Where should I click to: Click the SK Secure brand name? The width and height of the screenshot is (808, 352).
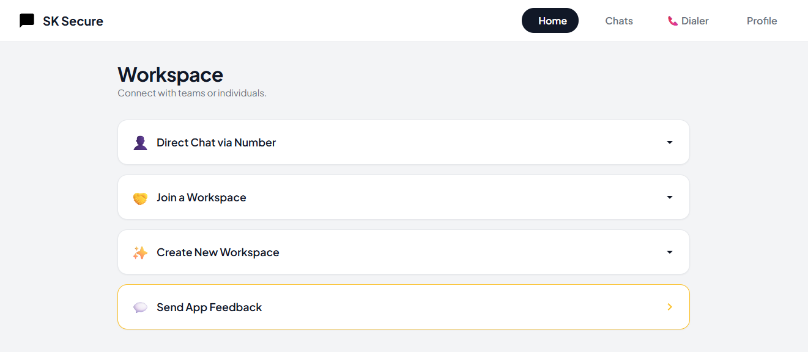[73, 21]
